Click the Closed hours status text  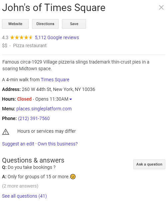pyautogui.click(x=24, y=99)
